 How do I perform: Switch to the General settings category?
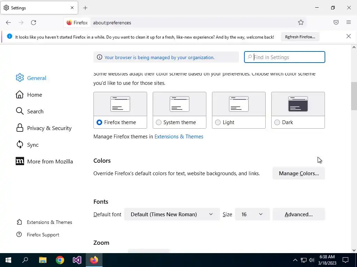36,78
